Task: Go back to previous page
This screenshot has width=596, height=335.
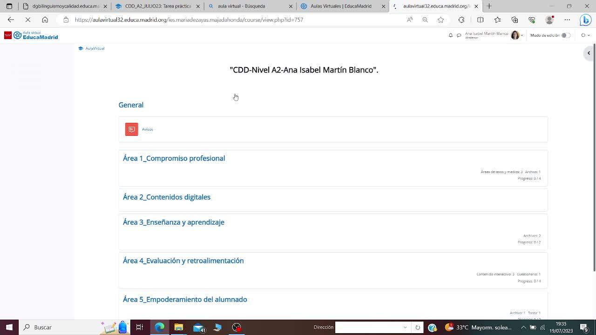Action: [11, 20]
